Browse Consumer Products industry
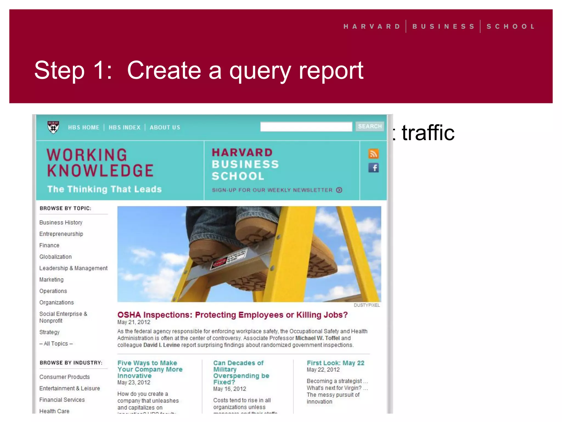 pyautogui.click(x=64, y=377)
